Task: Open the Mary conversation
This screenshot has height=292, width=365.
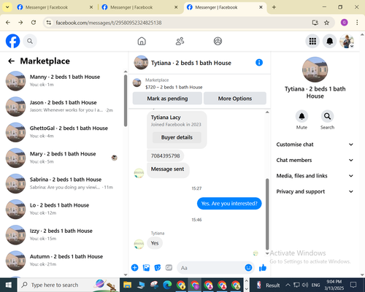Action: (62, 158)
